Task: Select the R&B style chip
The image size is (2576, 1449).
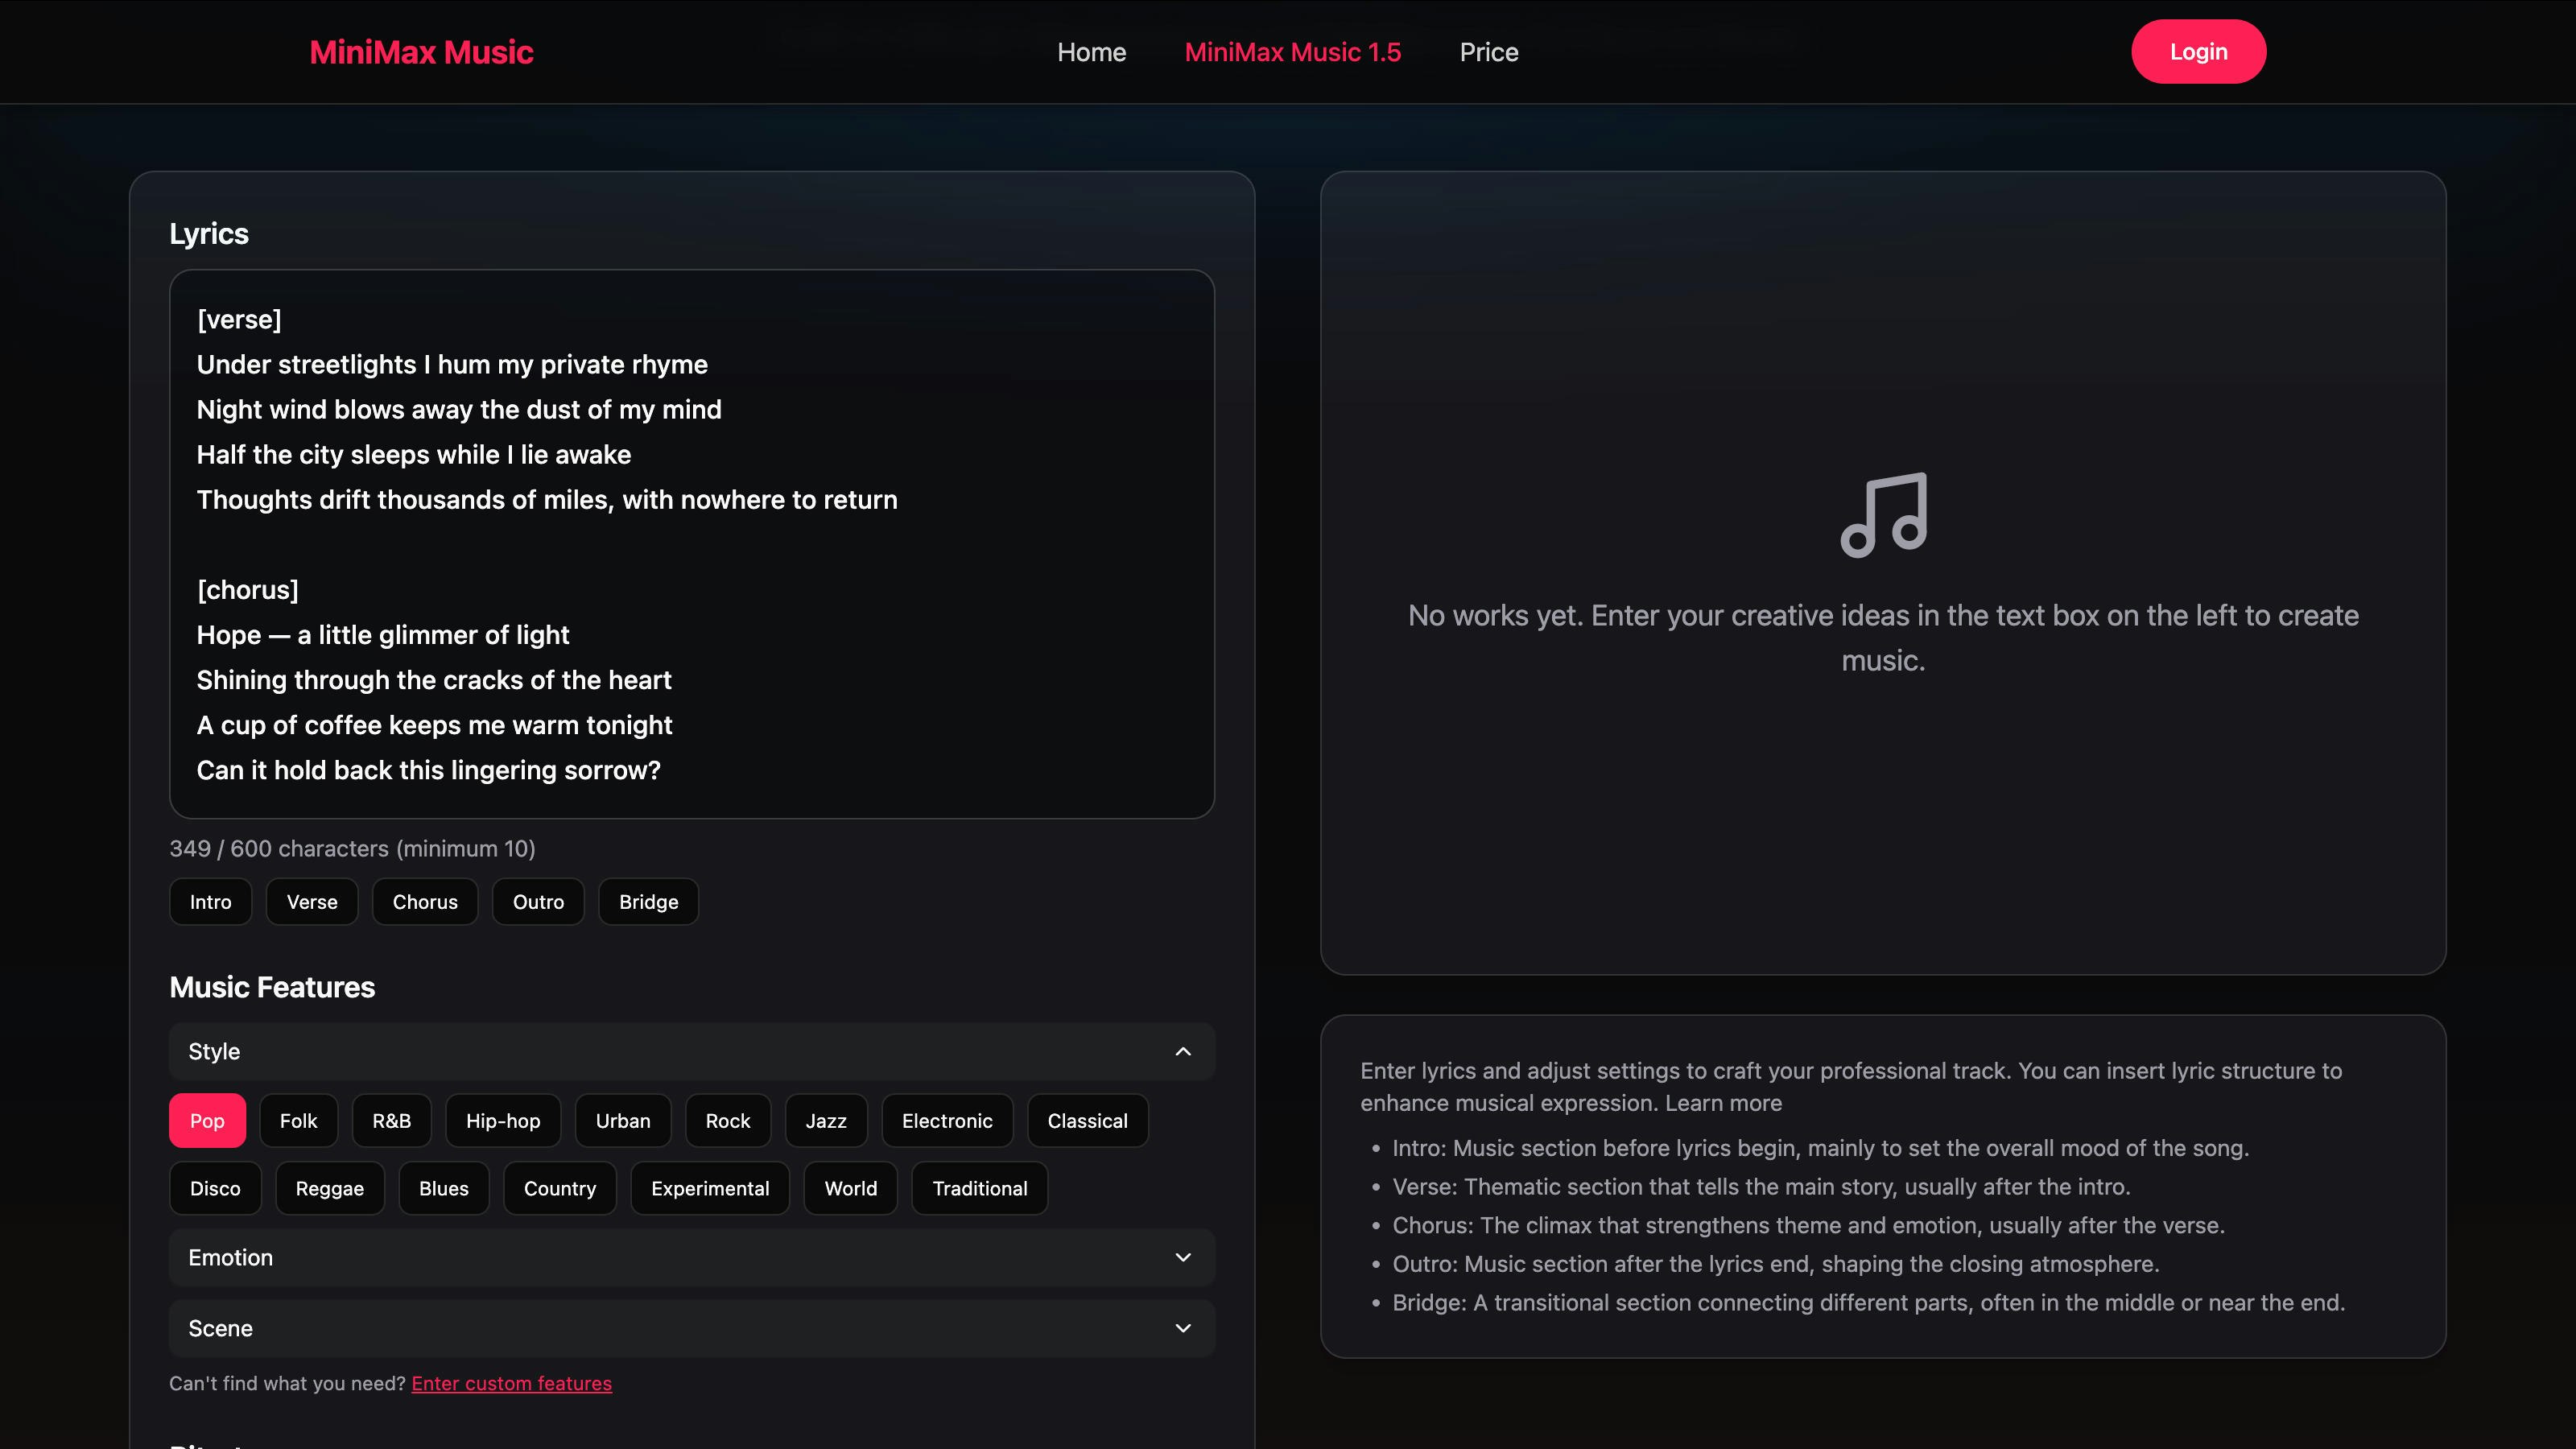Action: point(391,1120)
